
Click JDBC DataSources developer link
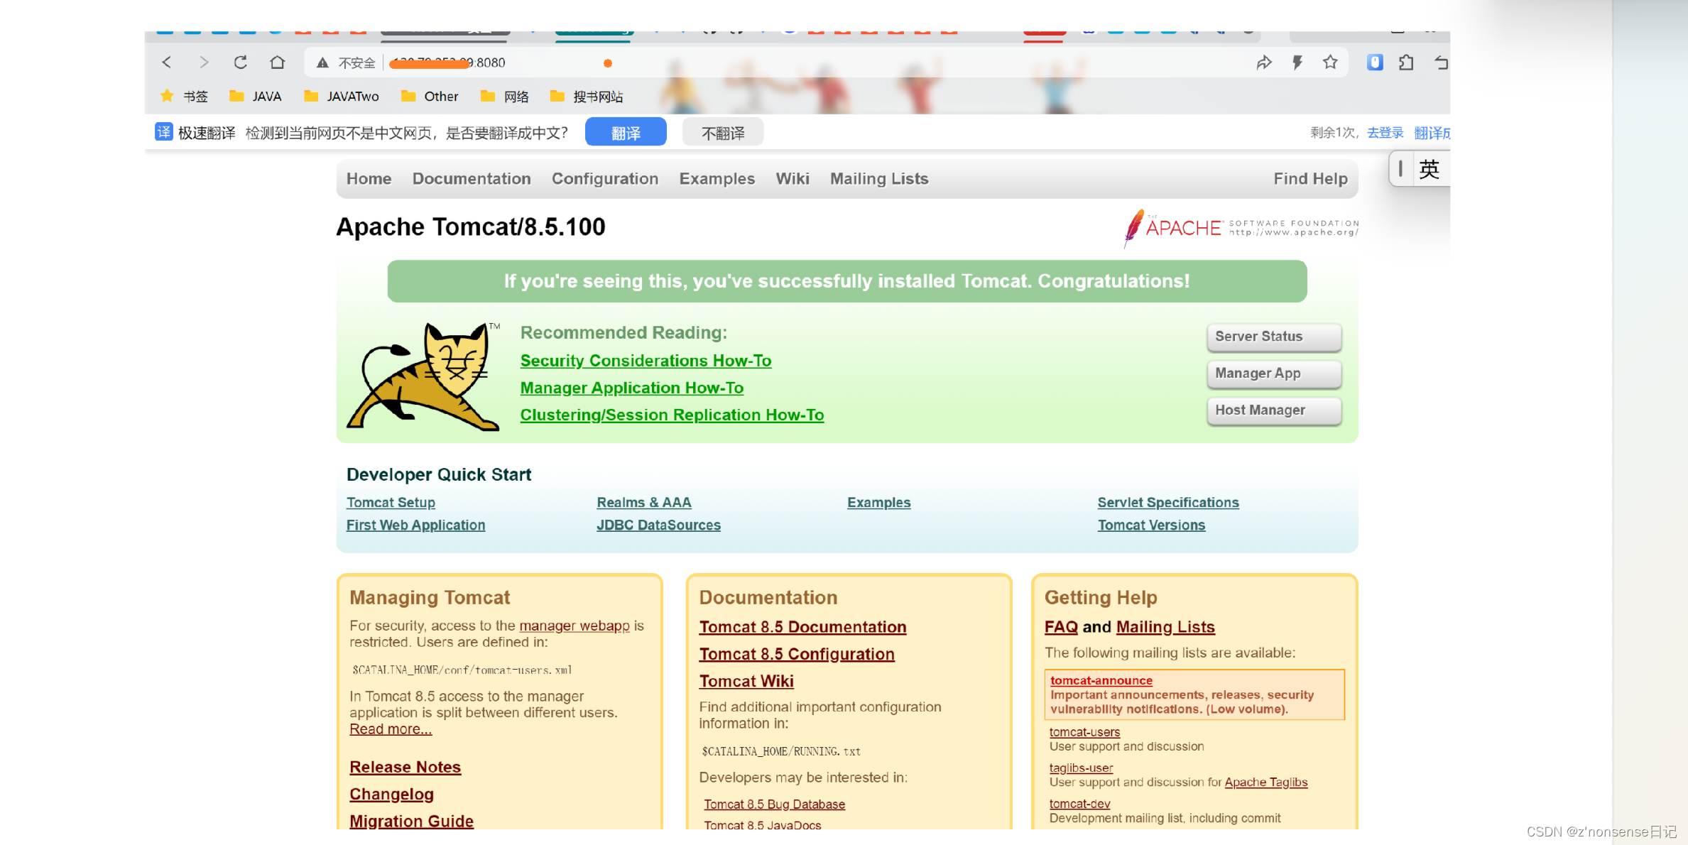[x=658, y=525]
